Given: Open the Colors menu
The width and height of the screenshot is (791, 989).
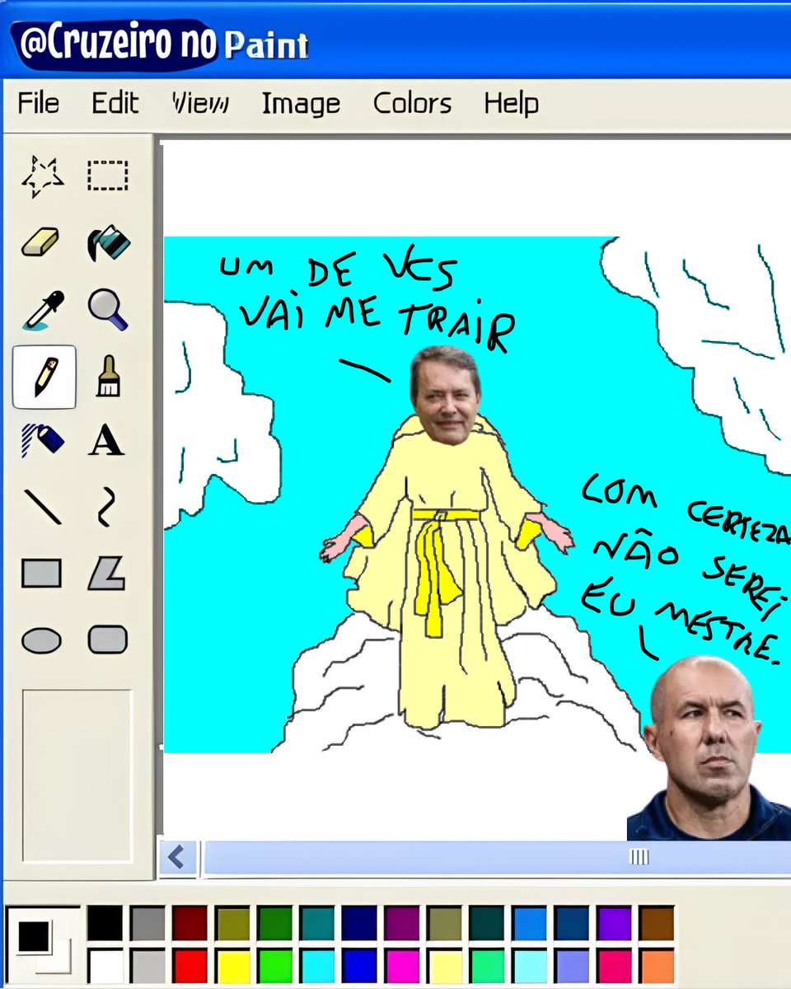Looking at the screenshot, I should pyautogui.click(x=412, y=103).
